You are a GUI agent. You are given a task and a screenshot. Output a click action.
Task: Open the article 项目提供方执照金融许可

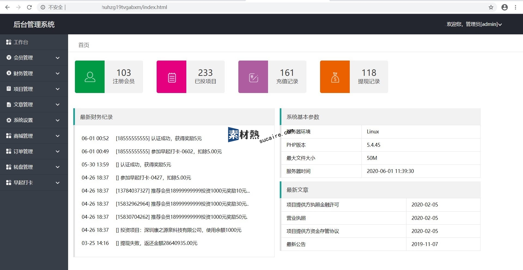(x=313, y=205)
